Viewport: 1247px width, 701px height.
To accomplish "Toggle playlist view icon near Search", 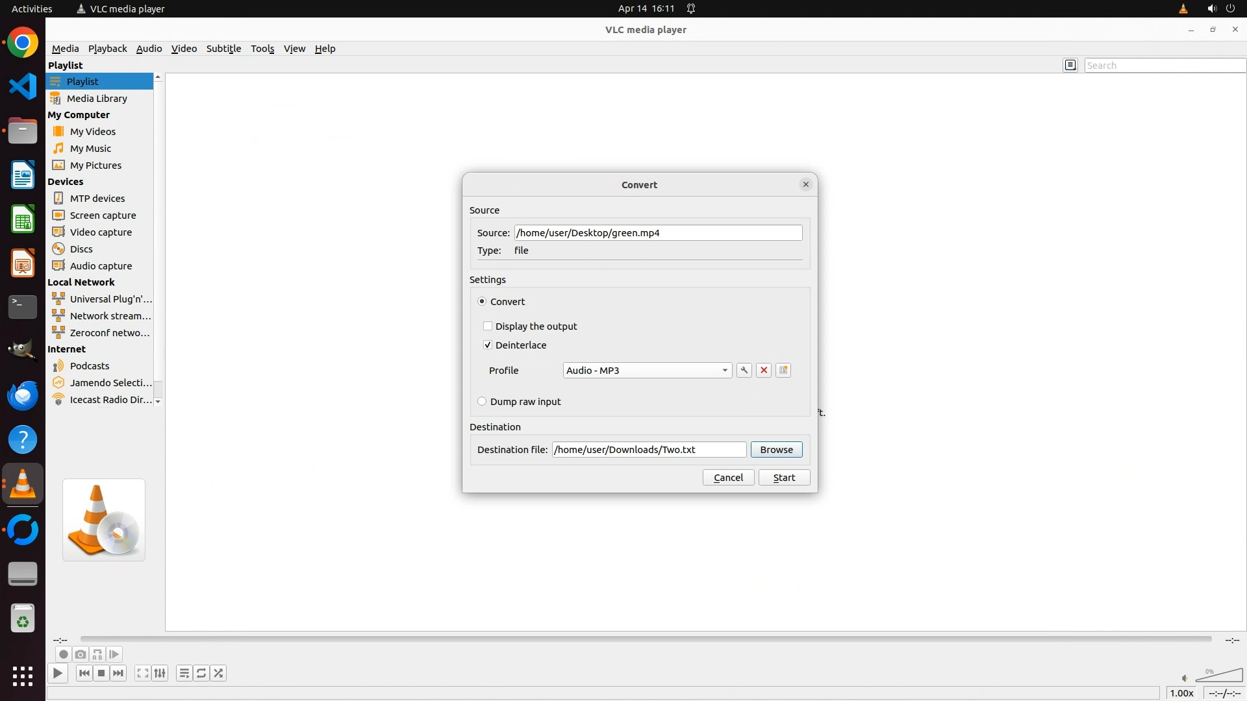I will [x=1070, y=65].
